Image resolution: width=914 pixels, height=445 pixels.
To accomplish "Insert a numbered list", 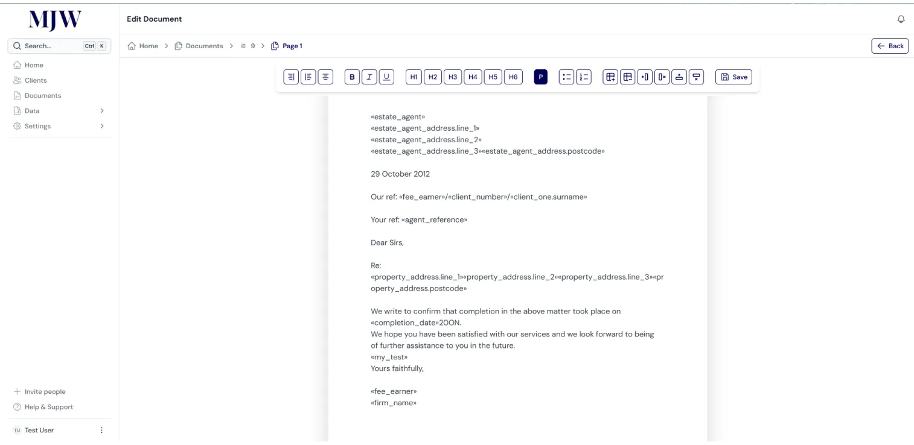I will click(x=584, y=77).
